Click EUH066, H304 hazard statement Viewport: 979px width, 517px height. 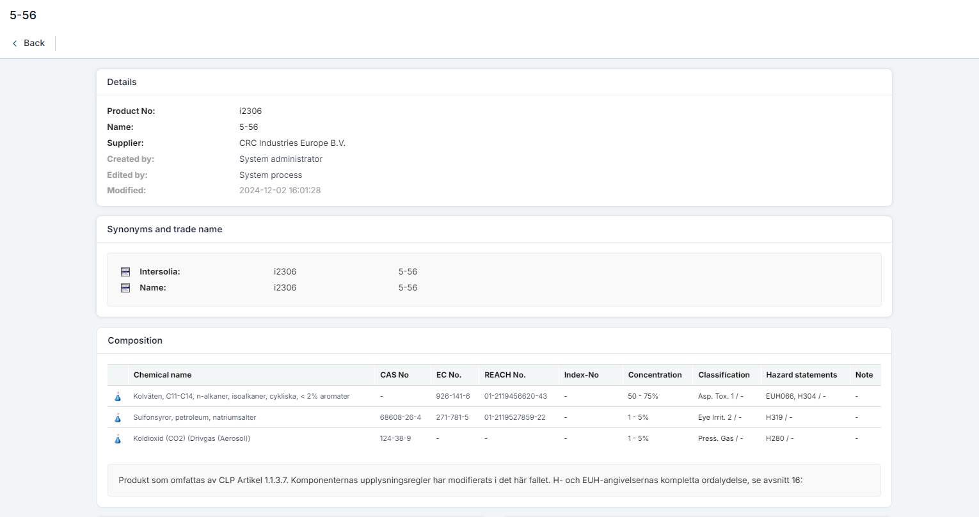(x=796, y=396)
